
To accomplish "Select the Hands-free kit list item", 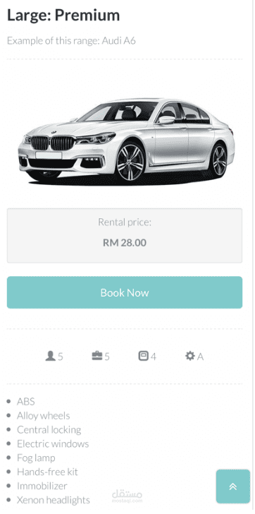I will pyautogui.click(x=47, y=472).
